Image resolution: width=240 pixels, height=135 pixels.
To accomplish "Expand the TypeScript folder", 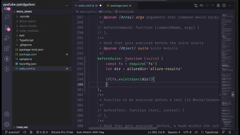I will pos(26,40).
